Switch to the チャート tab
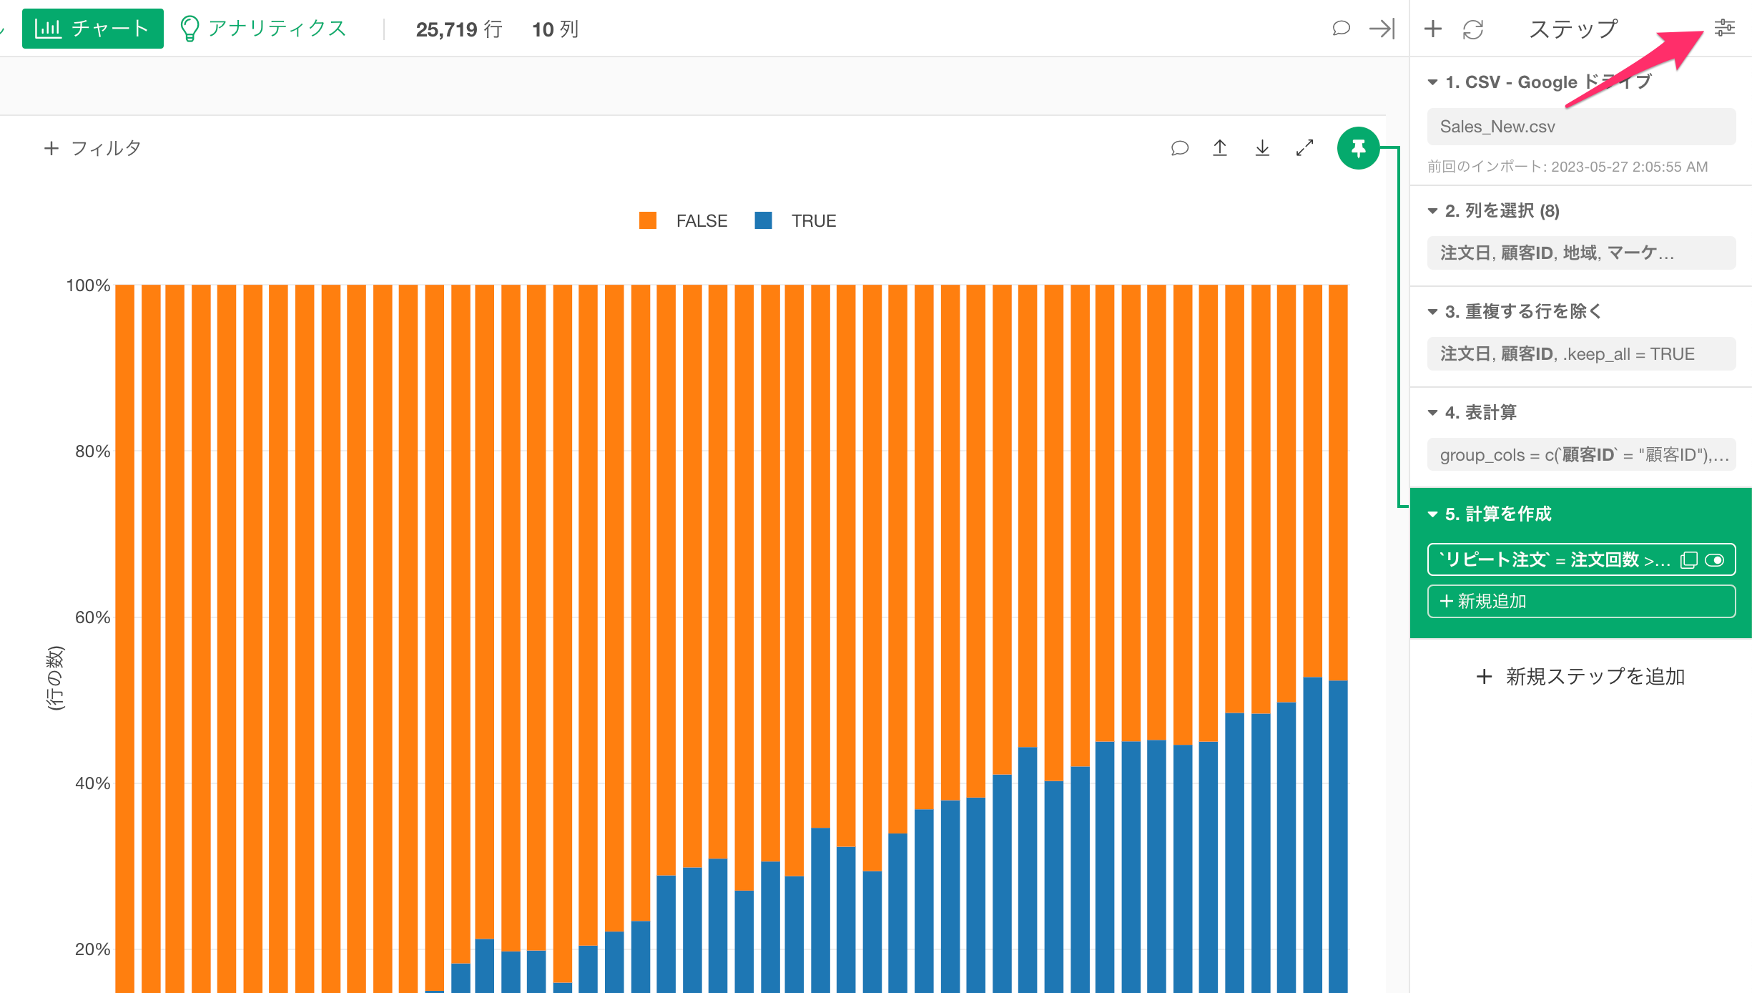 (93, 29)
